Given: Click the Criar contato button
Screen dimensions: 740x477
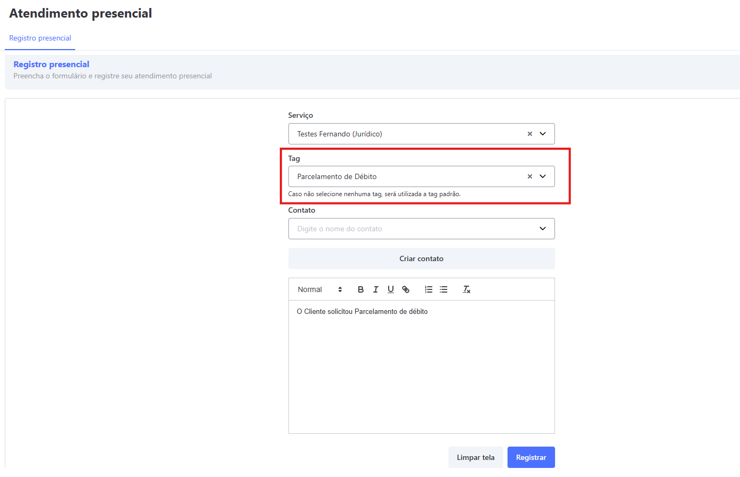Looking at the screenshot, I should 421,258.
